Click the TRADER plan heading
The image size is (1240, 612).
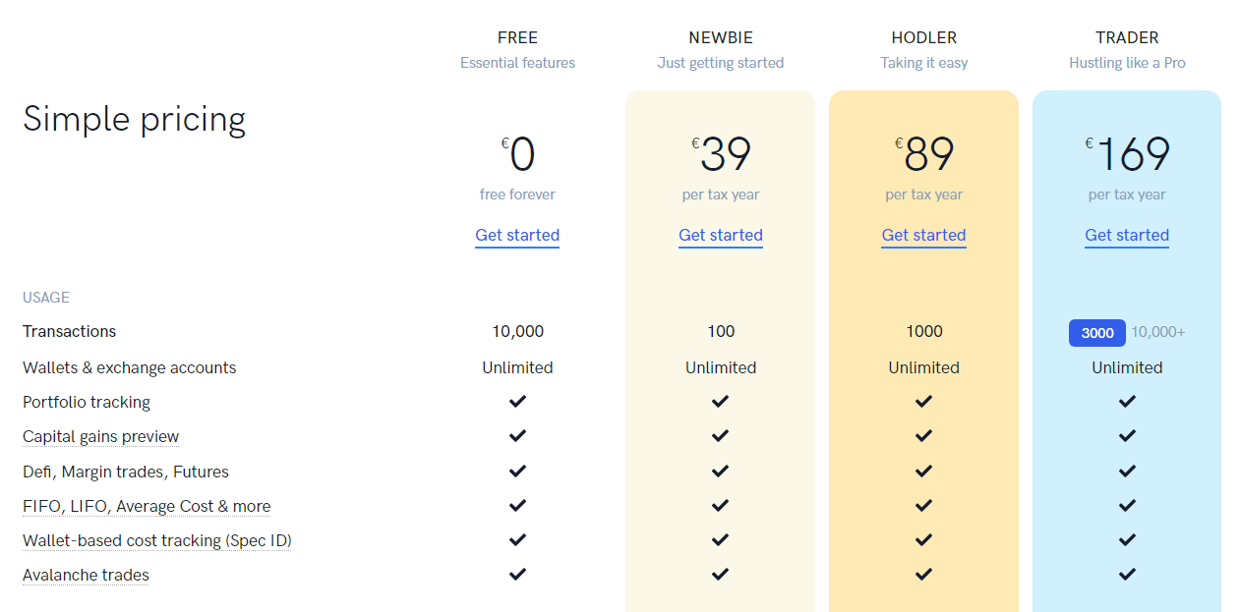pos(1127,37)
